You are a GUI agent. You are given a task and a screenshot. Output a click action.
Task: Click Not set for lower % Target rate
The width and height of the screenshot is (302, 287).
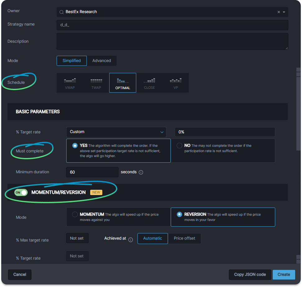click(77, 256)
